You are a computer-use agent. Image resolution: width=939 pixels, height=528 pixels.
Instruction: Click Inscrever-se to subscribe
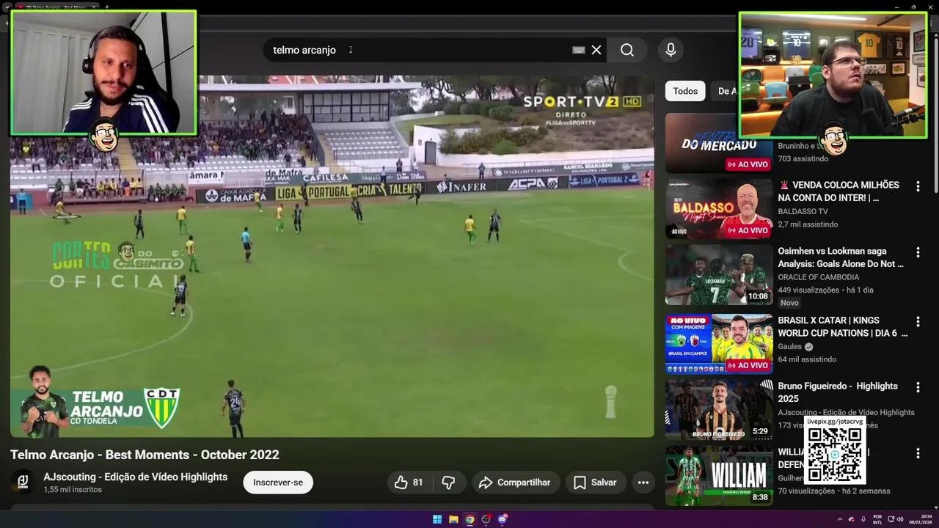tap(278, 483)
